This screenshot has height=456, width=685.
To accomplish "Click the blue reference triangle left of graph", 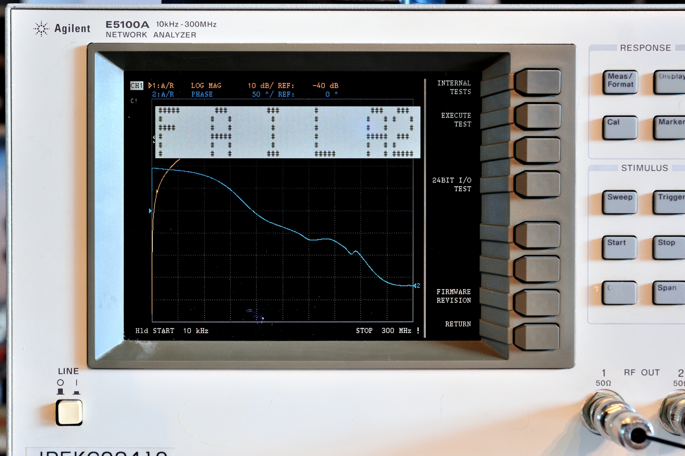I will click(x=150, y=211).
